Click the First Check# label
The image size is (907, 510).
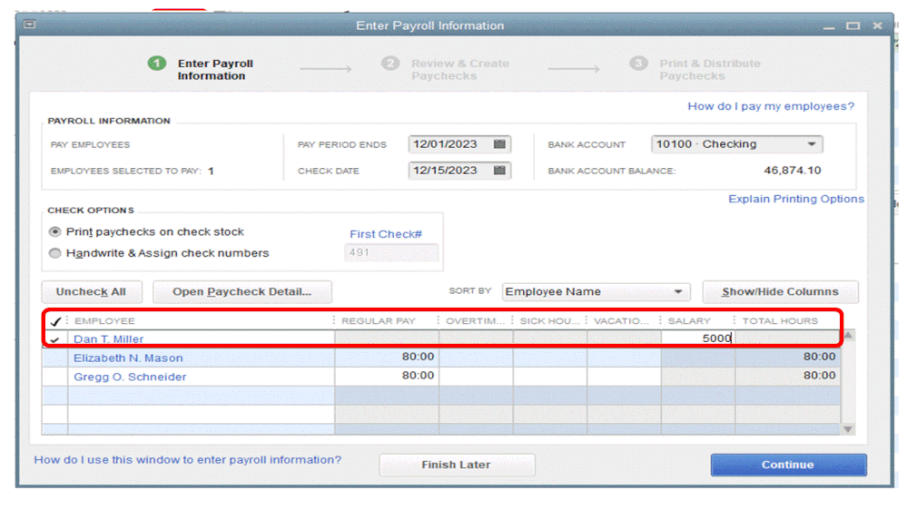click(386, 234)
